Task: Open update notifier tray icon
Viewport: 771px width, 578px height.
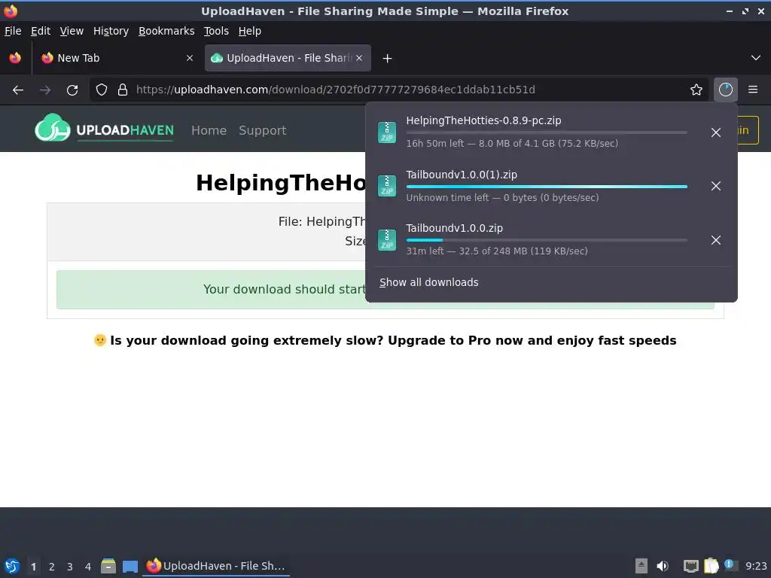Action: click(730, 565)
